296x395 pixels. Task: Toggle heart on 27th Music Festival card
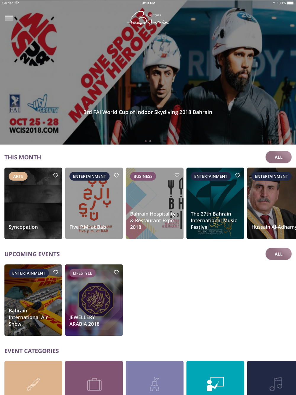[238, 175]
